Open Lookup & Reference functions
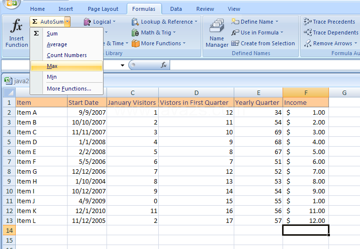This screenshot has height=249, width=360. tap(165, 22)
